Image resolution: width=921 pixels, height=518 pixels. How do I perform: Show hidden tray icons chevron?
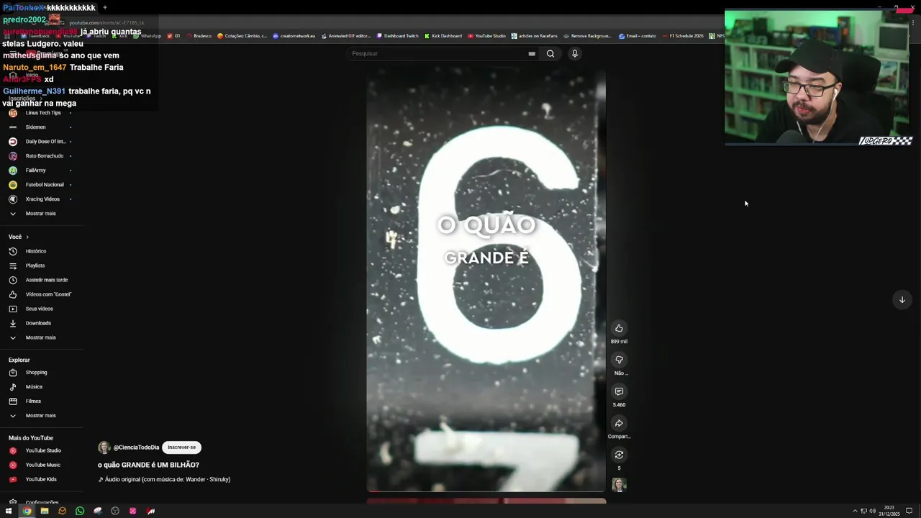[855, 511]
